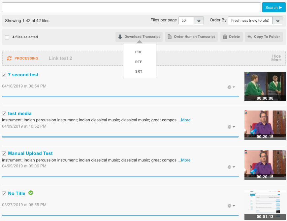Screen dimensions: 287x221
Task: Click 04/09/2019 at 09:06 PM timestamp
Action: 24,166
